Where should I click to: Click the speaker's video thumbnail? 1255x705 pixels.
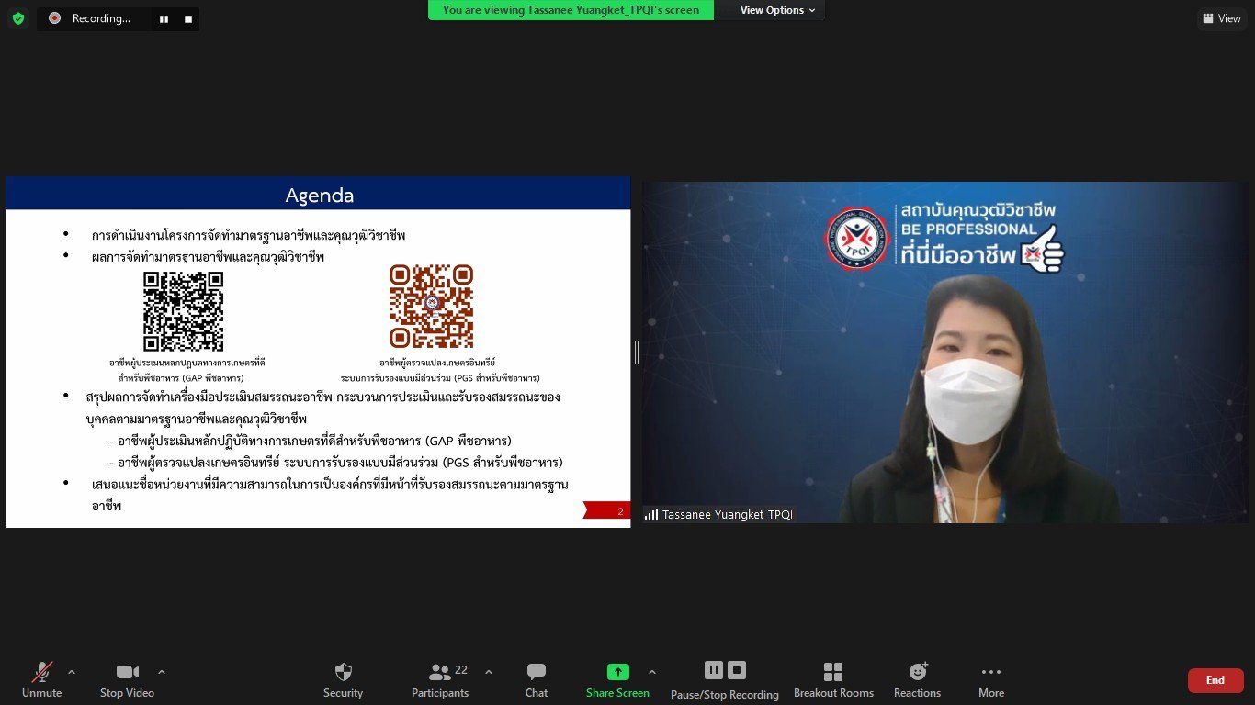click(945, 352)
